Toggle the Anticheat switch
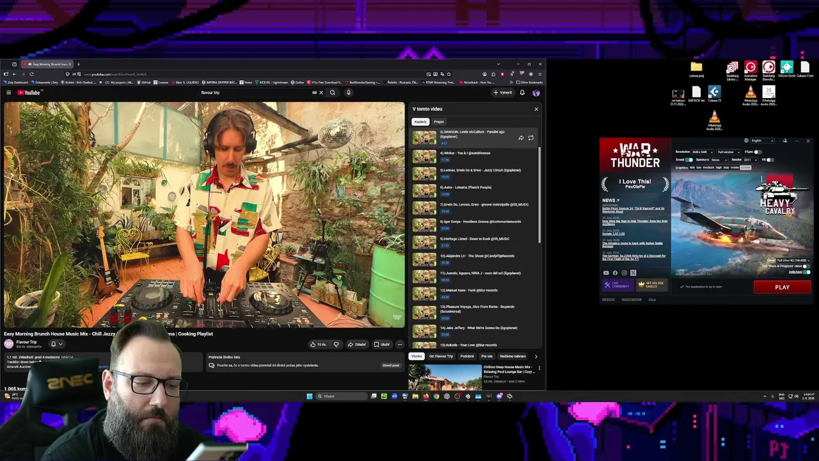Viewport: 819px width, 461px height. pyautogui.click(x=806, y=272)
